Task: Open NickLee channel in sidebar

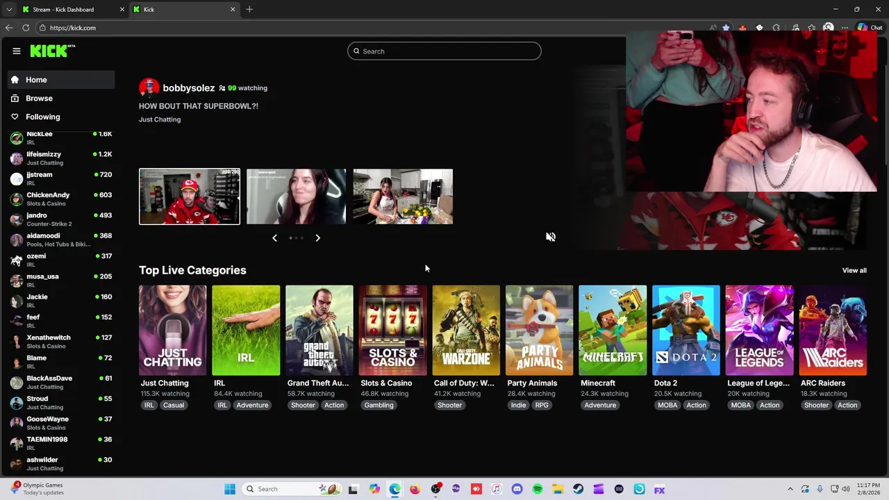Action: coord(61,138)
